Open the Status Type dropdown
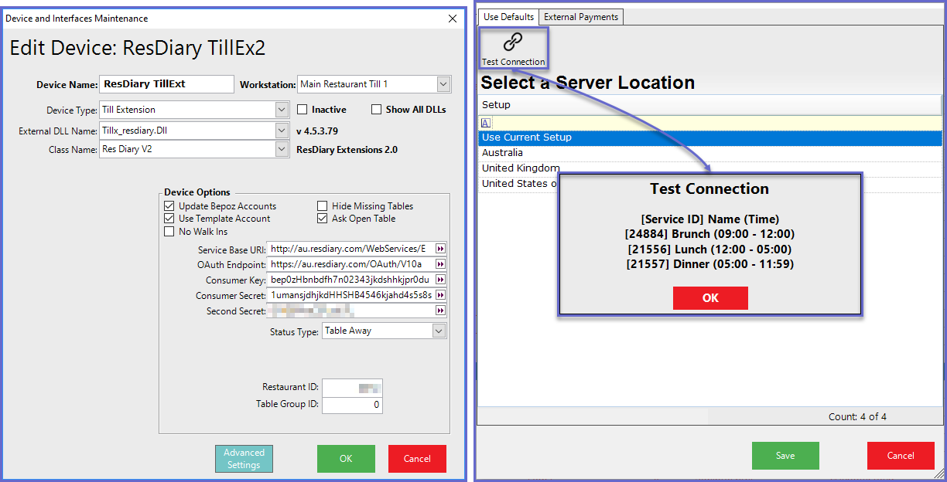 click(439, 331)
